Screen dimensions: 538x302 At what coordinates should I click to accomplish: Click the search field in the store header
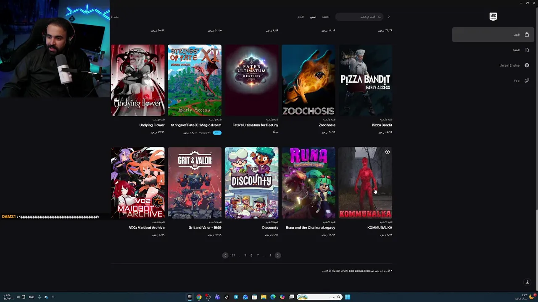click(359, 17)
